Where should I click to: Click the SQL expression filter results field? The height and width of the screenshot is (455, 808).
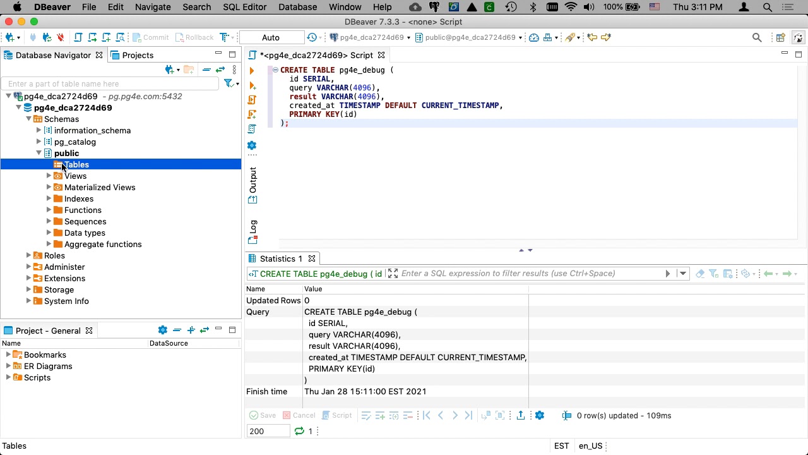(x=530, y=274)
